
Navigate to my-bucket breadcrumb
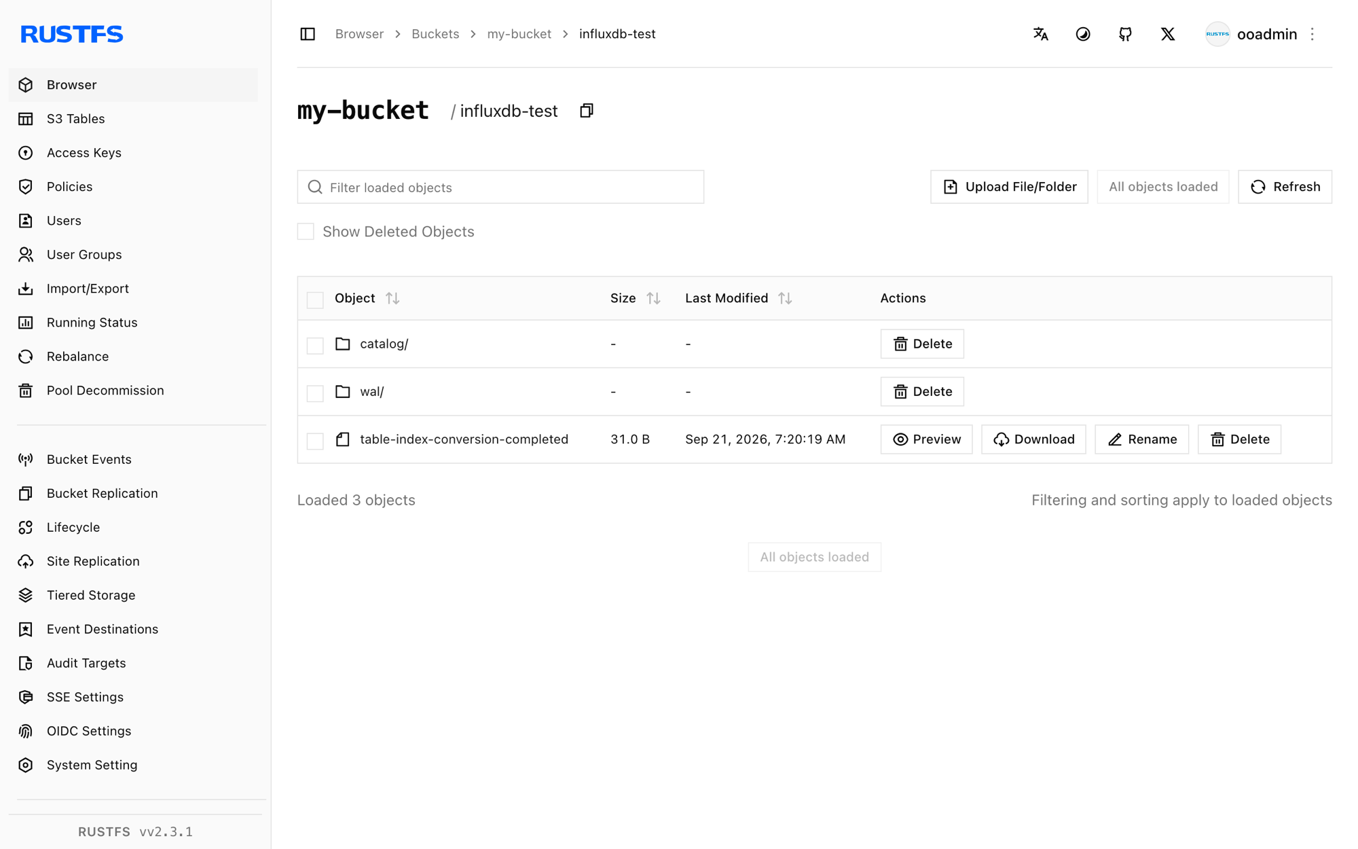point(519,34)
